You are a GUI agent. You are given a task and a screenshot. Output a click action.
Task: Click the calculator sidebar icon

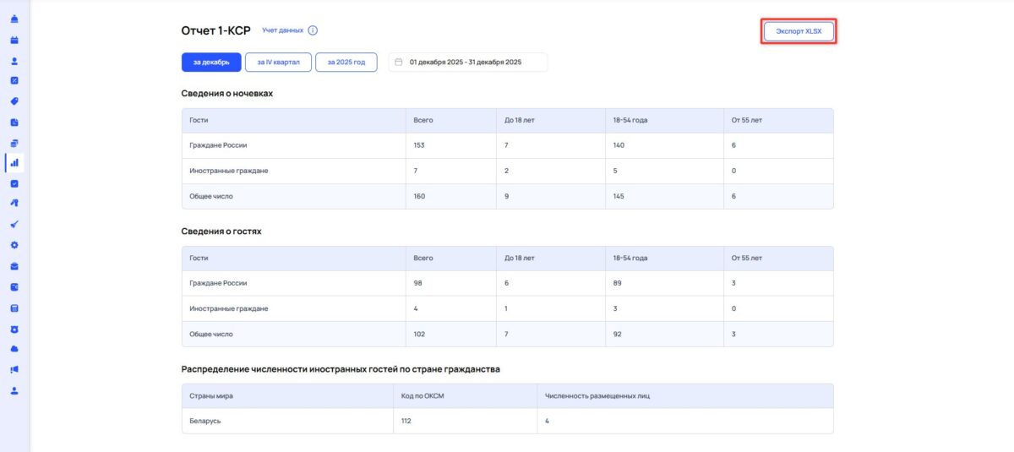pos(14,308)
